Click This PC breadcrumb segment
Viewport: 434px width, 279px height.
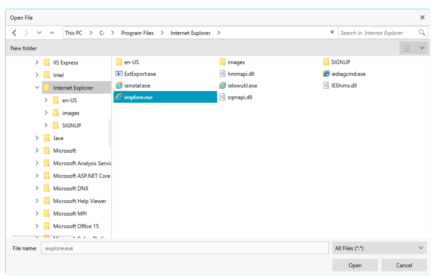[73, 33]
